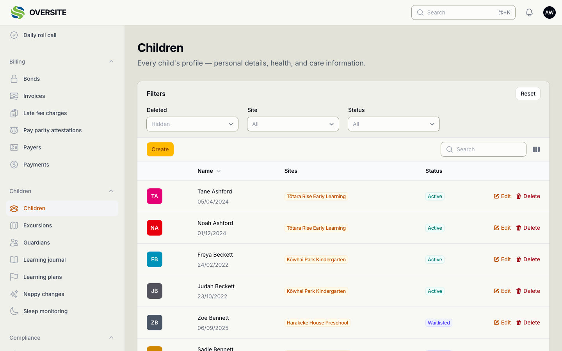Collapse the Billing sidebar section

pyautogui.click(x=111, y=62)
